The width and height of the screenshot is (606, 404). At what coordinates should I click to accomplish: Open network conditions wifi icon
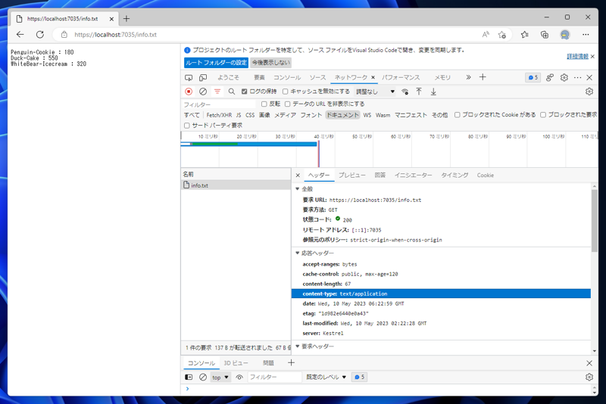coord(405,92)
